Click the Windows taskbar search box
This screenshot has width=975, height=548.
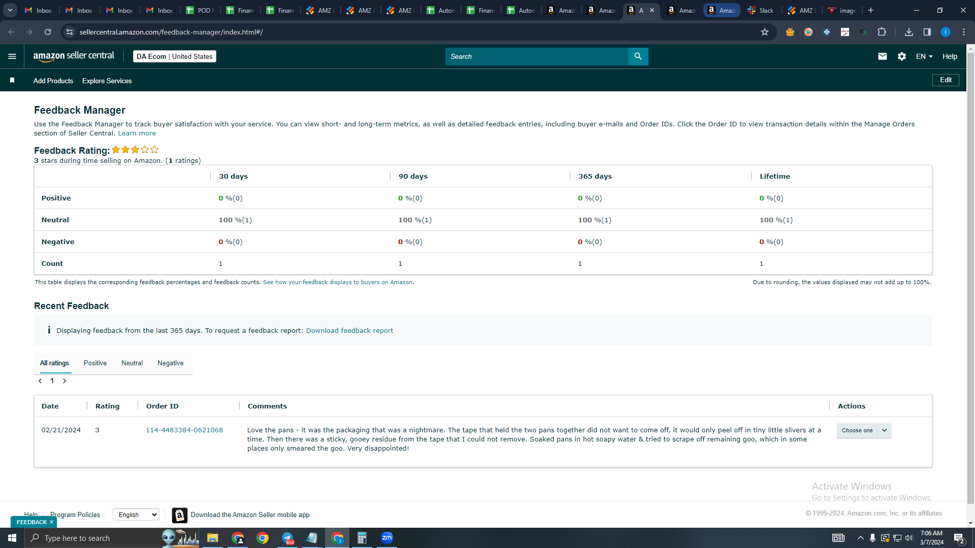[112, 538]
